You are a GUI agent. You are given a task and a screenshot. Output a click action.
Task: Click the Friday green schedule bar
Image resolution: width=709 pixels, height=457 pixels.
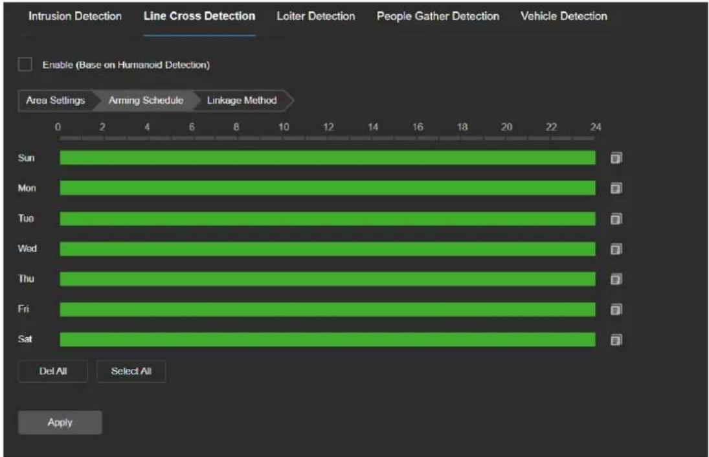click(328, 309)
